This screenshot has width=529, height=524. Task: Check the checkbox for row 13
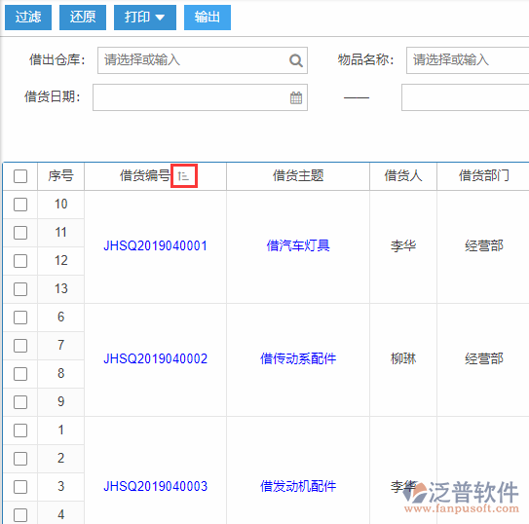pyautogui.click(x=20, y=289)
